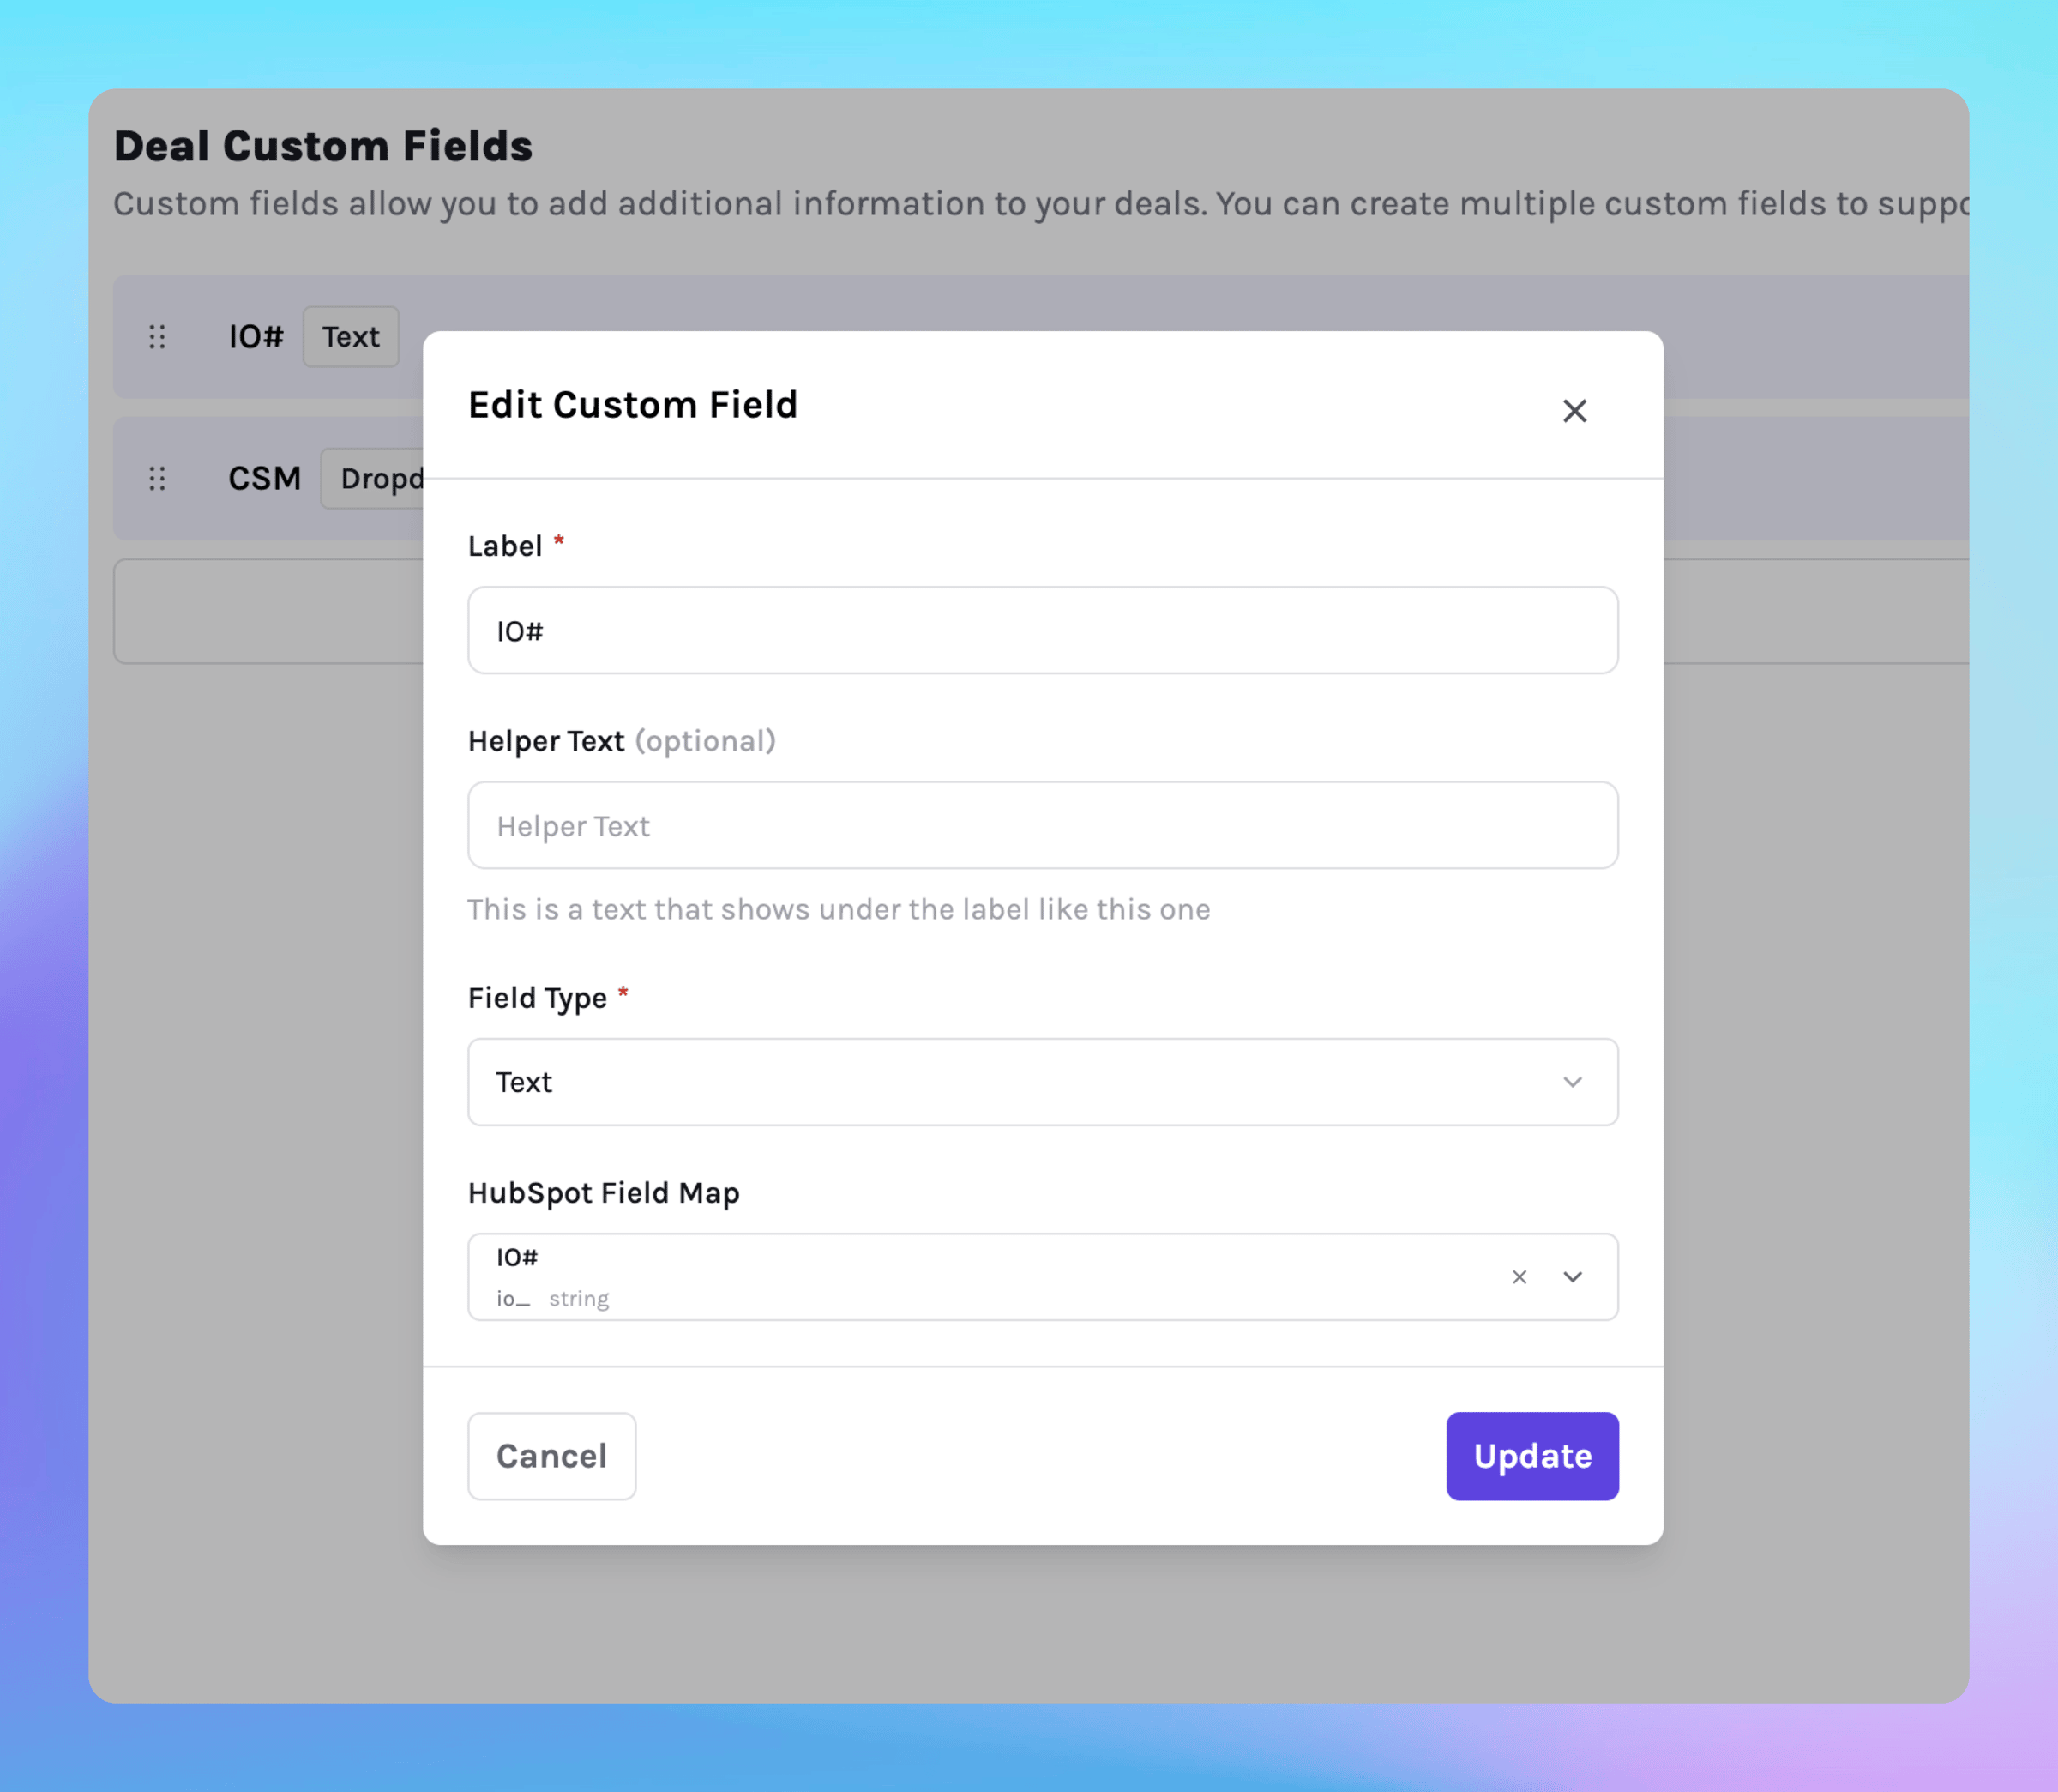The width and height of the screenshot is (2058, 1792).
Task: Open Field Type select showing Text
Action: tap(1000, 1082)
